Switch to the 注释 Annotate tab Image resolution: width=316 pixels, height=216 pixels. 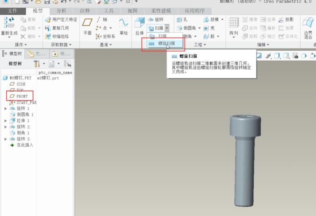click(x=85, y=11)
